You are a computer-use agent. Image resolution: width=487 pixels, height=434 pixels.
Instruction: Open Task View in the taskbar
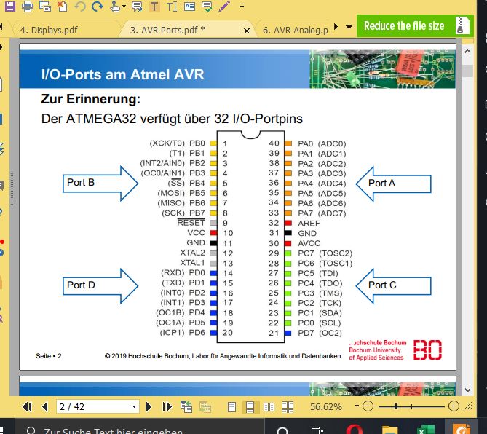[317, 430]
